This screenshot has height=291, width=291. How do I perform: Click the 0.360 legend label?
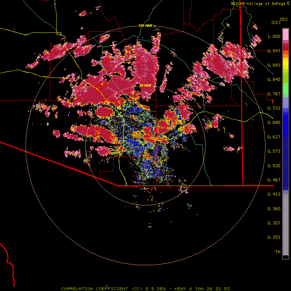(274, 209)
